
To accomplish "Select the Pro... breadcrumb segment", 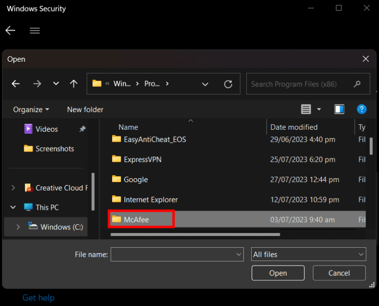I will (x=152, y=83).
